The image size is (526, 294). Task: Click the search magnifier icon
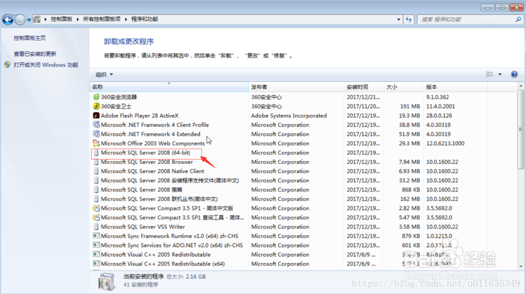[x=518, y=19]
